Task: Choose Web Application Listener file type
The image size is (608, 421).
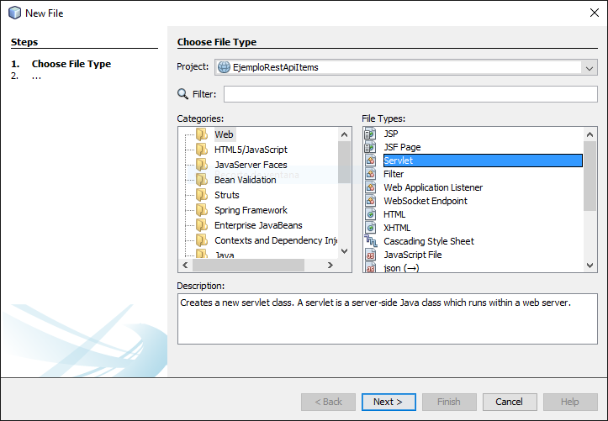Action: tap(433, 187)
